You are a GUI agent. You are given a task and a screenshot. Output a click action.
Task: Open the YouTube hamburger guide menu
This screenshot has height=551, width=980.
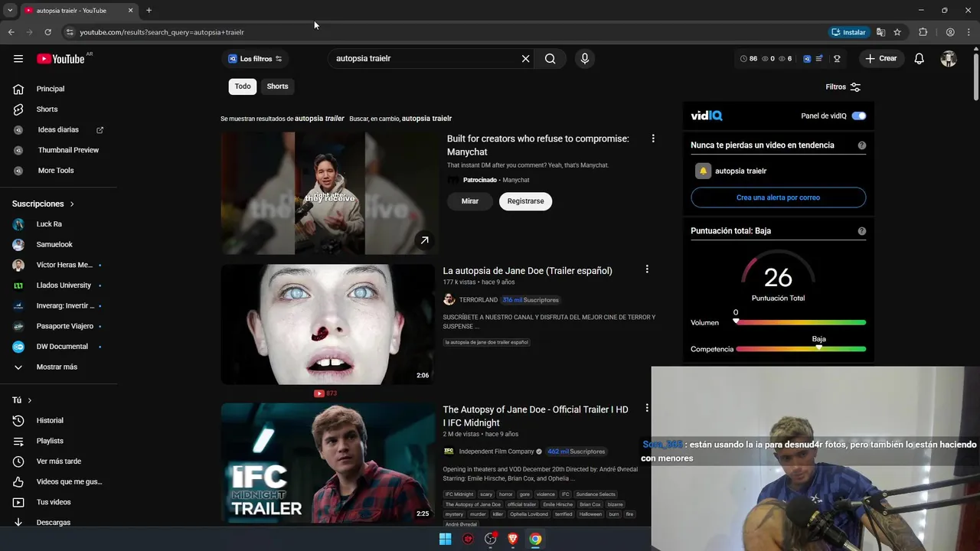pos(18,59)
